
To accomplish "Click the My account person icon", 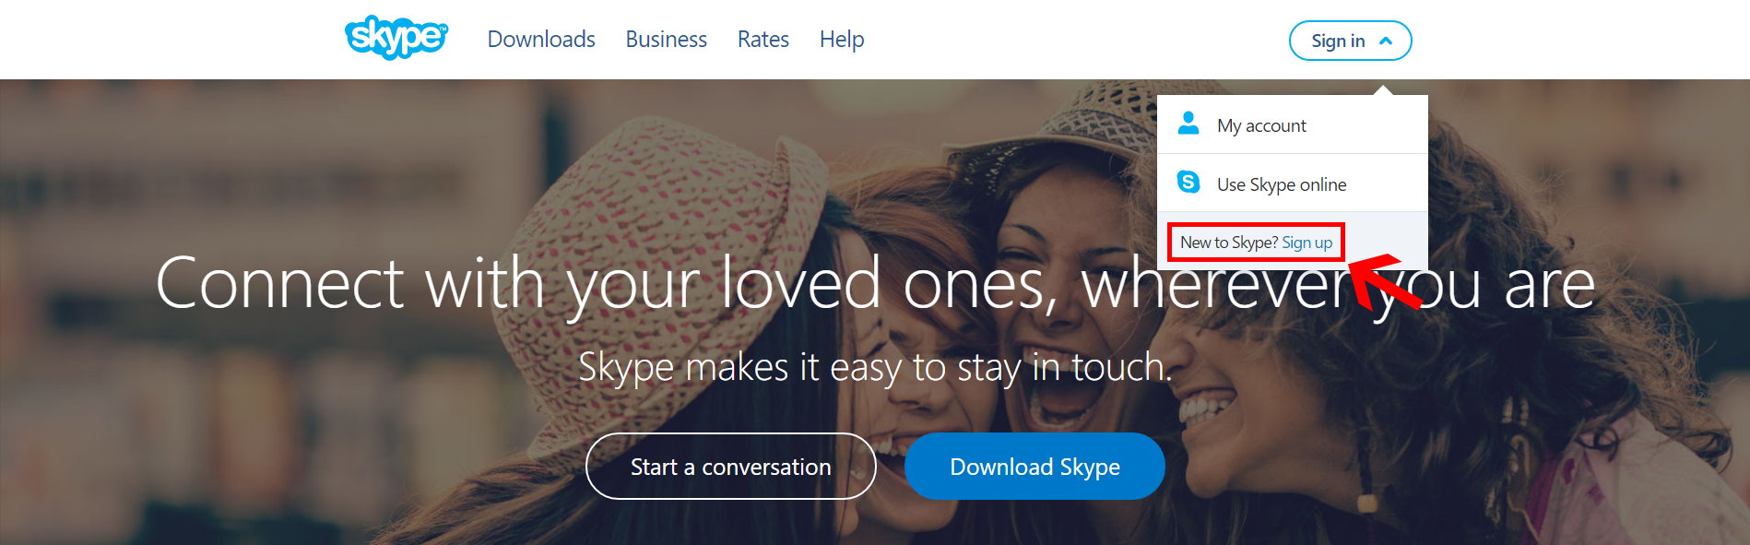I will point(1188,124).
